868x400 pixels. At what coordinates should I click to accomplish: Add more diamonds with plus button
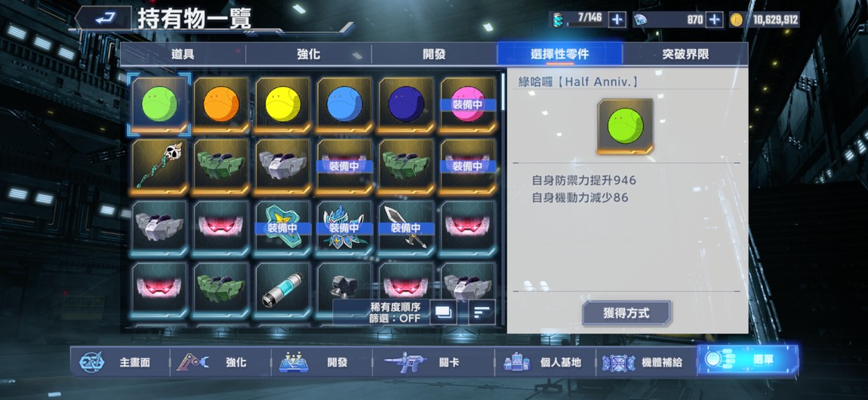[715, 20]
